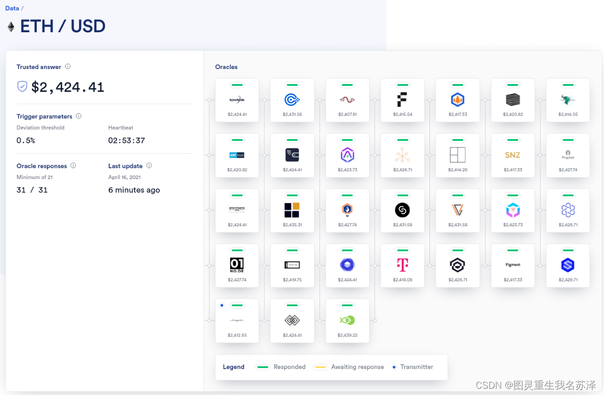Viewport: 604px width, 395px height.
Task: Click the green Responded legend swatch
Action: 263,367
